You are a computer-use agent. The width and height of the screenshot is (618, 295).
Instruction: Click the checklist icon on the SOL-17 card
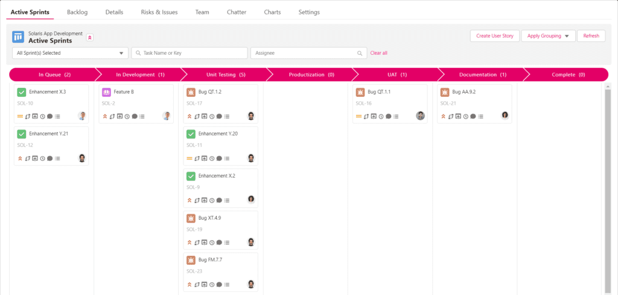pyautogui.click(x=226, y=116)
